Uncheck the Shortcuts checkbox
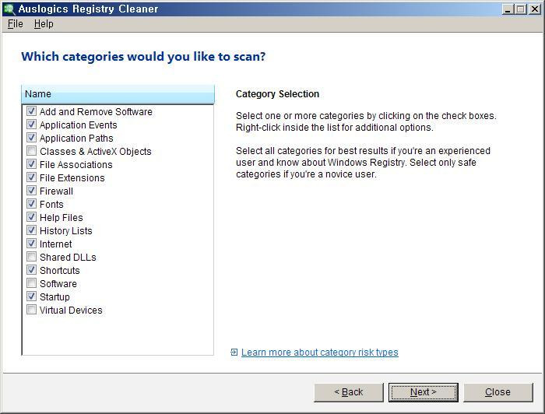Image resolution: width=545 pixels, height=414 pixels. point(31,270)
